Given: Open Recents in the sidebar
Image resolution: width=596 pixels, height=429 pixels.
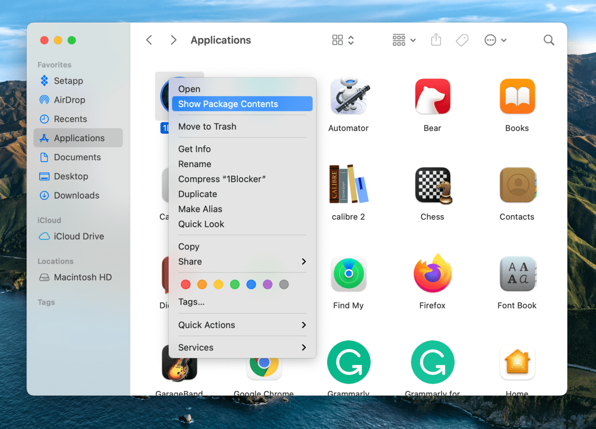Looking at the screenshot, I should [x=78, y=119].
